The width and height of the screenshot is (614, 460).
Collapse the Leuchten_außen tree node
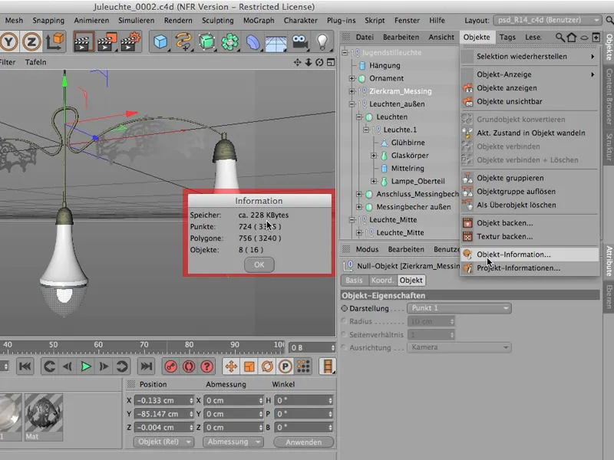click(352, 104)
